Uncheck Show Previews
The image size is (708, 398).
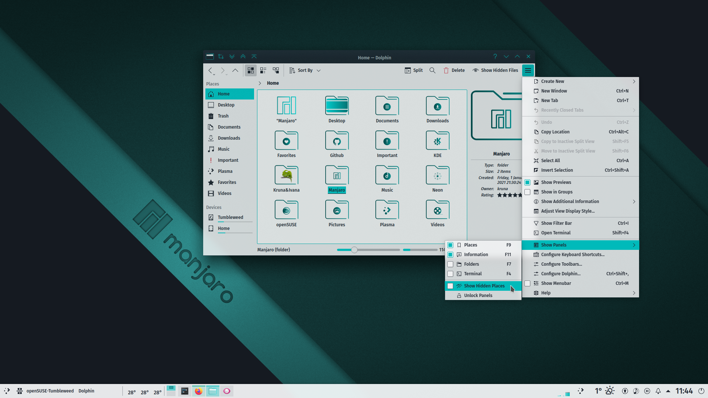[x=527, y=182]
